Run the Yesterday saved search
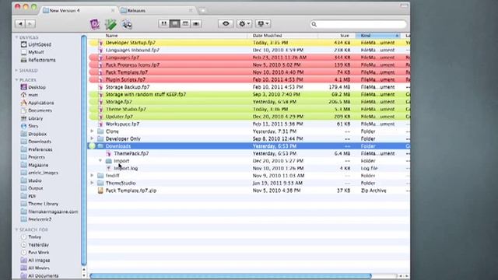 (x=38, y=245)
